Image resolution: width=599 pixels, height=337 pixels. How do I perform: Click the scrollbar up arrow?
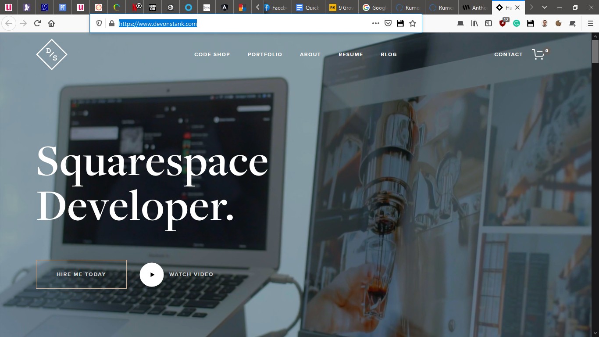coord(595,36)
